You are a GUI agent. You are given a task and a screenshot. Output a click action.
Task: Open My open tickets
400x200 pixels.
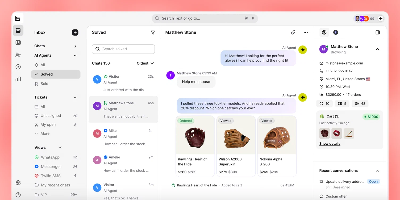click(56, 125)
